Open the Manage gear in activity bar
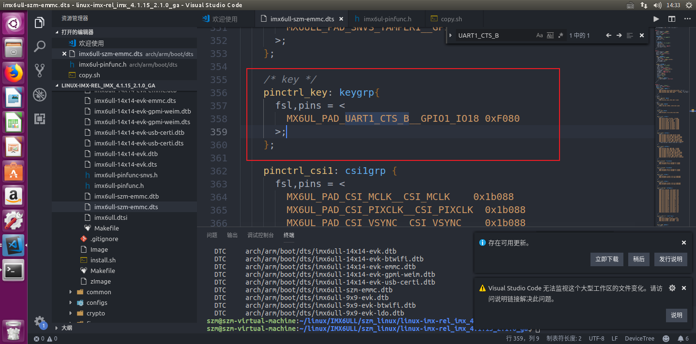This screenshot has height=344, width=696. 40,322
